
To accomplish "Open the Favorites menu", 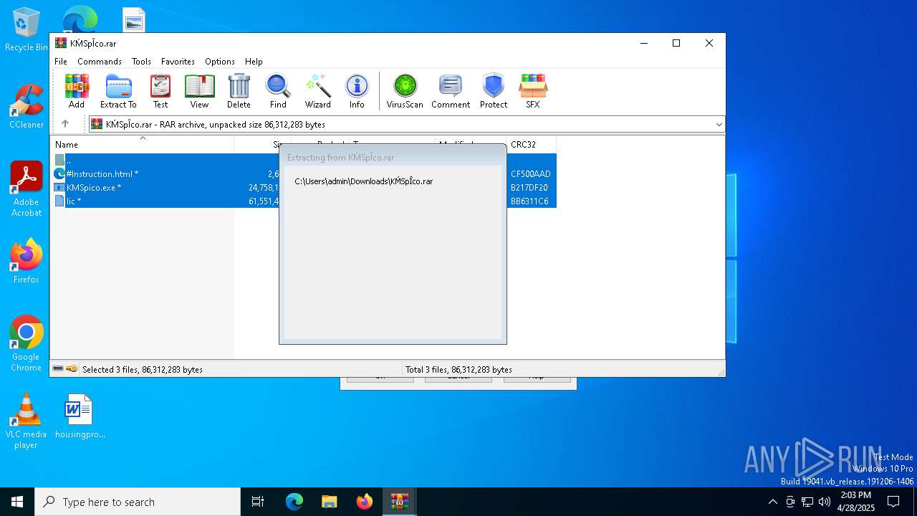I will click(178, 62).
